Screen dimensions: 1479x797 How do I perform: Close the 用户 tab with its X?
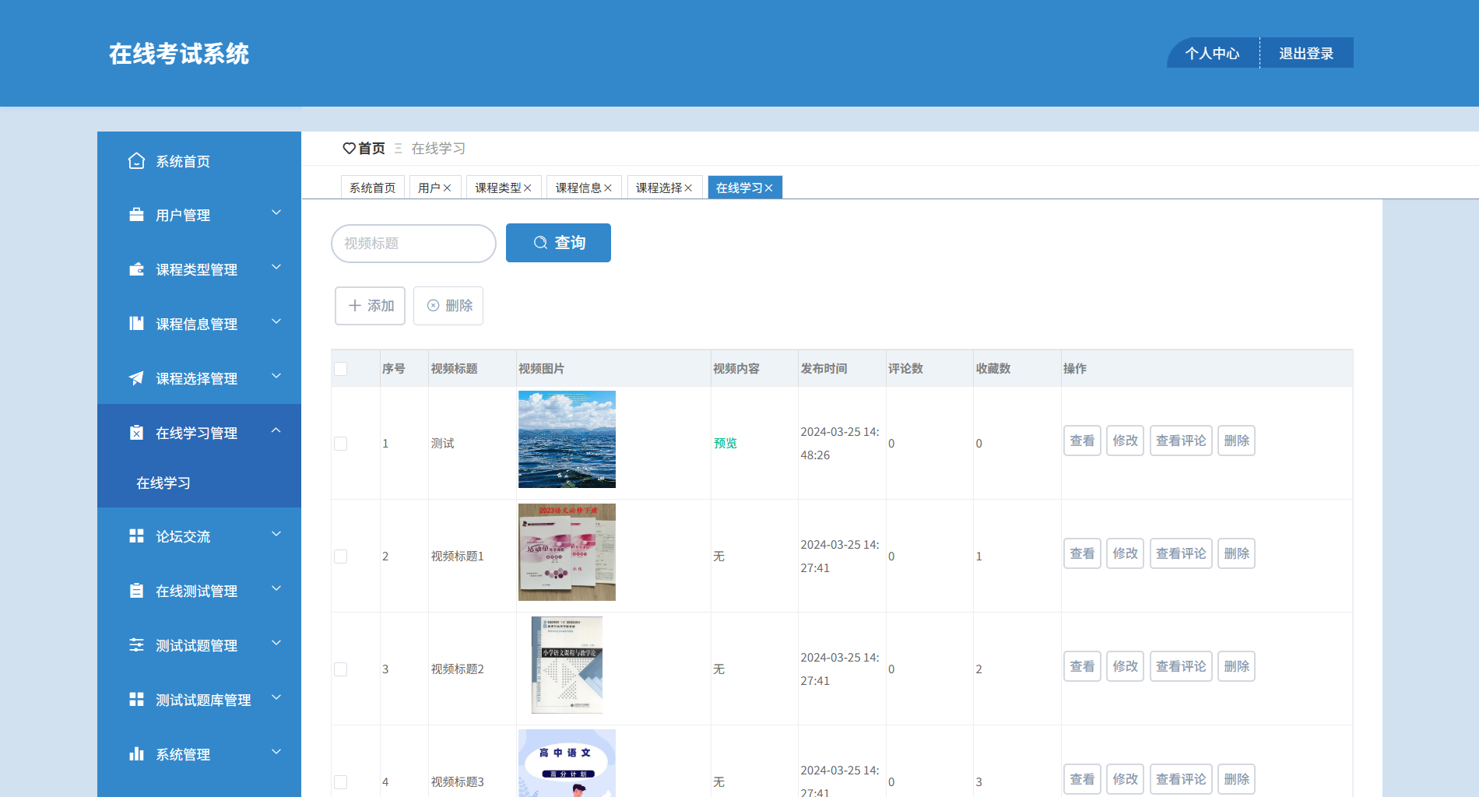click(x=447, y=188)
